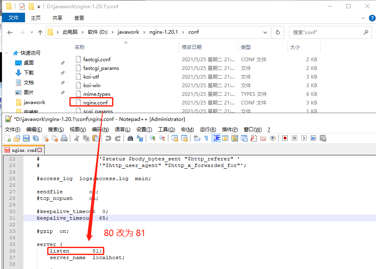The width and height of the screenshot is (376, 269).
Task: Save the current recorded macro icon
Action: click(323, 138)
